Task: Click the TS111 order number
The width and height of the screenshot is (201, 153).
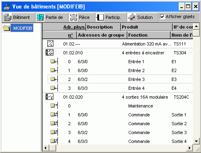Action: [180, 44]
